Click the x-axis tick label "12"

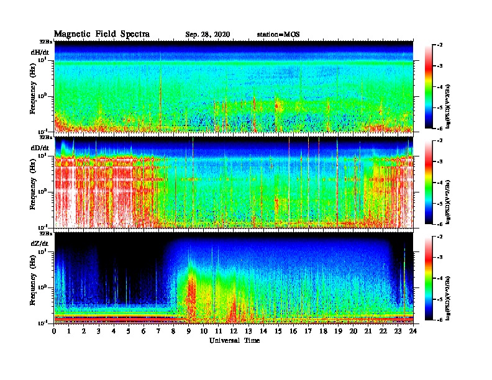[234, 332]
